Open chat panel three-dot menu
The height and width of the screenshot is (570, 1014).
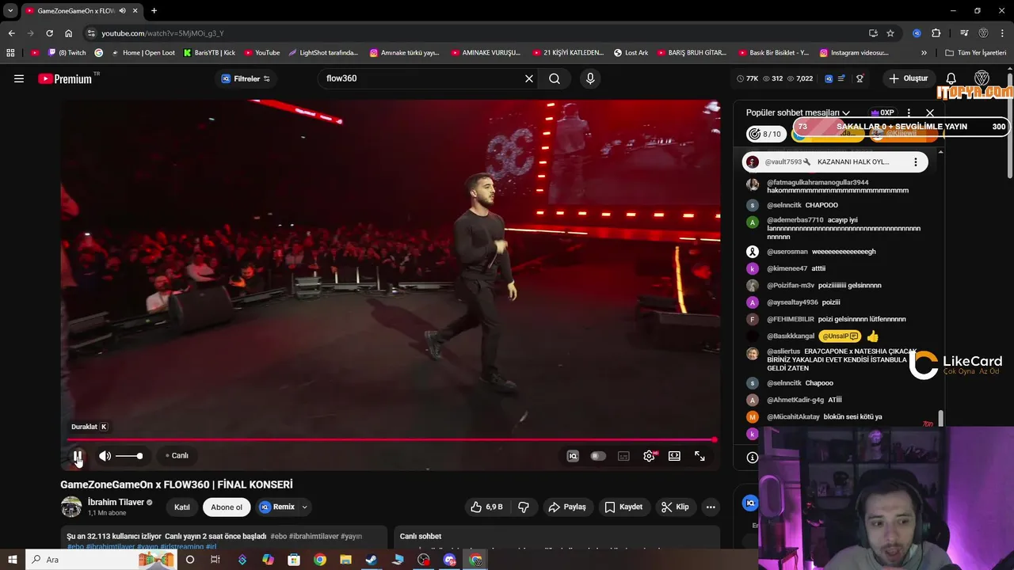(909, 112)
